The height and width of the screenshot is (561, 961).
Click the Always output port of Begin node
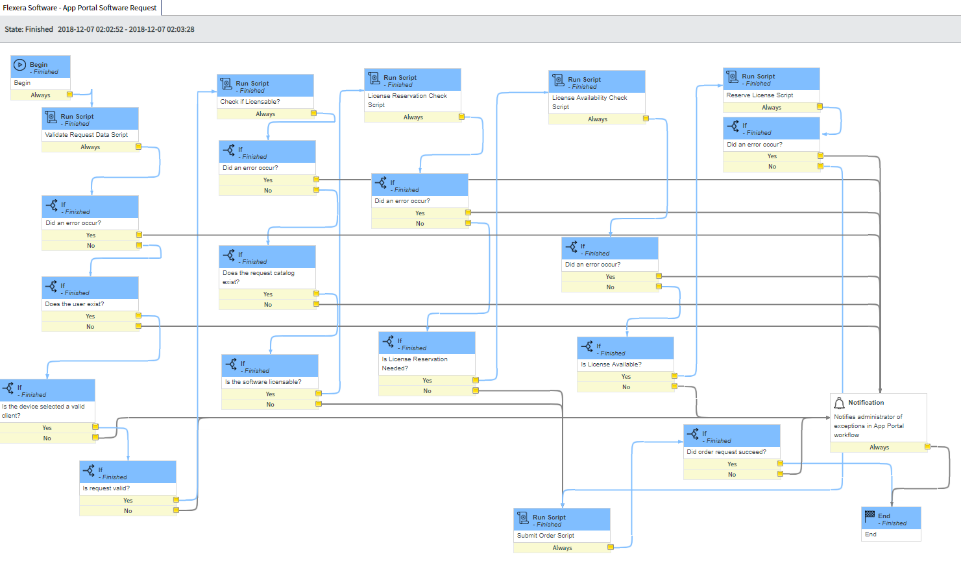pos(70,95)
